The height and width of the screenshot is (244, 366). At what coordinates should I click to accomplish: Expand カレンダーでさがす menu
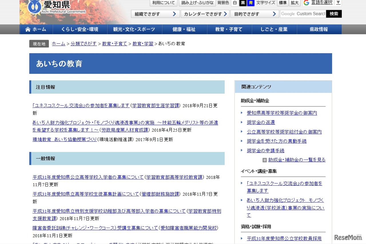click(x=205, y=14)
